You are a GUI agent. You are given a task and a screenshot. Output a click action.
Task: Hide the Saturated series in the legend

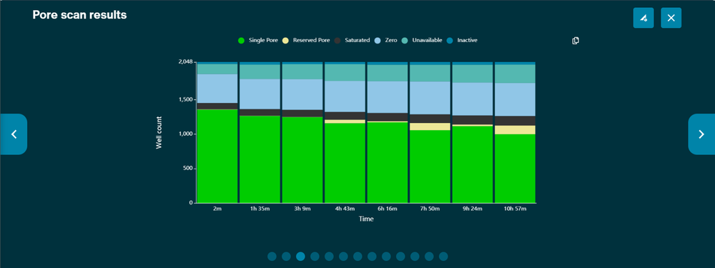pyautogui.click(x=352, y=40)
